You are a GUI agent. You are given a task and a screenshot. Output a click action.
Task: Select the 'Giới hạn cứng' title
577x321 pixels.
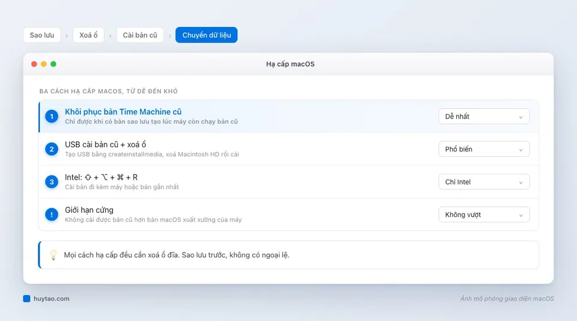[x=89, y=210]
